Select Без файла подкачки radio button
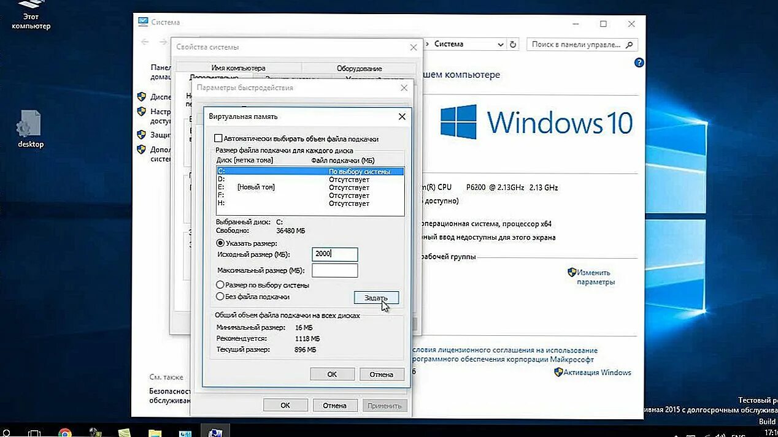 pos(220,297)
